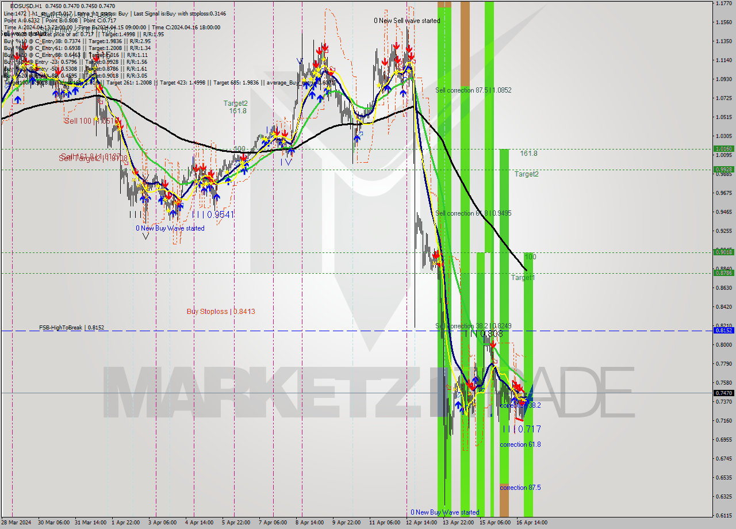Screen dimensions: 736x529
Task: Click the '1 Apr 22:00' time label
Action: 126,523
